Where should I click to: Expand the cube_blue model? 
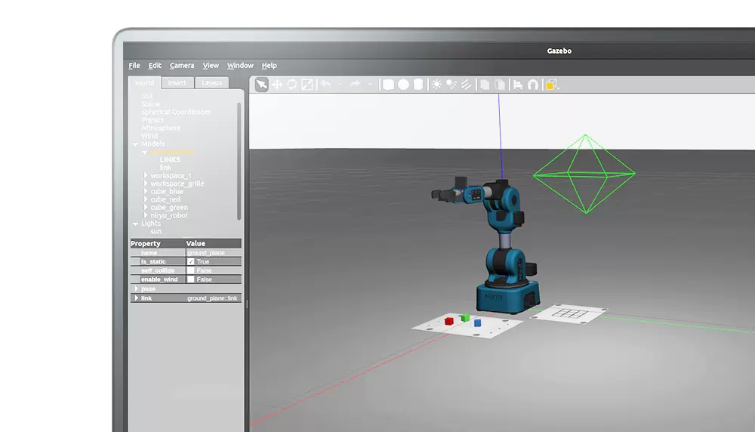146,192
